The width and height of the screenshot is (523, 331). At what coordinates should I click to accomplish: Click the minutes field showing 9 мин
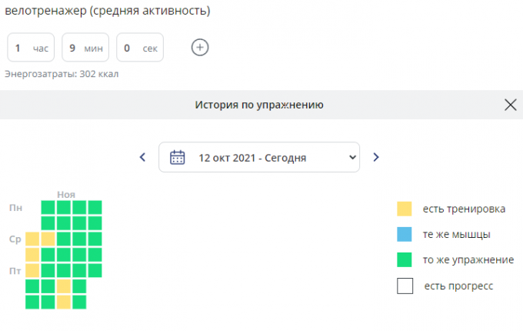tap(85, 48)
